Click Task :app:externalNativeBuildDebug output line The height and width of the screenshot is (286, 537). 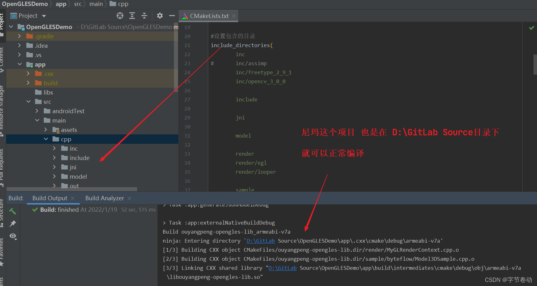pyautogui.click(x=219, y=223)
